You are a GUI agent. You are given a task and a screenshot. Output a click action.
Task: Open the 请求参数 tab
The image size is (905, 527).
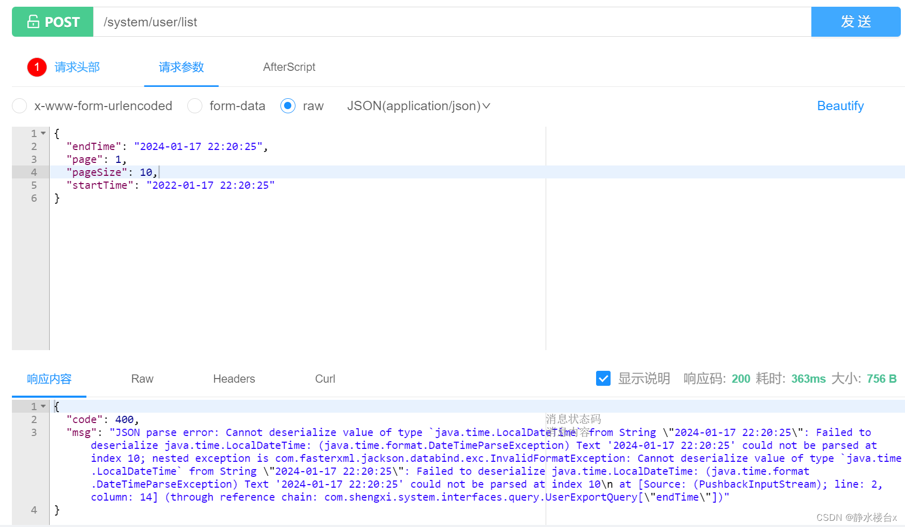pyautogui.click(x=181, y=67)
